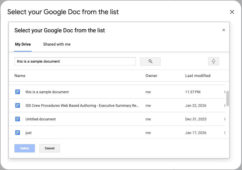Click the Docs icon beside "just"
242x170 pixels.
[x=18, y=133]
